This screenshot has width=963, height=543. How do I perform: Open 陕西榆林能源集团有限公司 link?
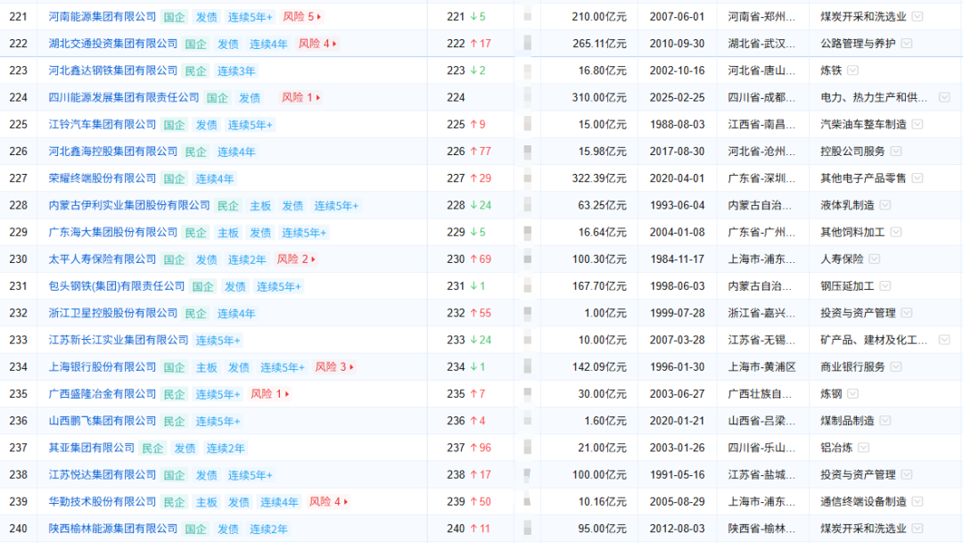point(113,529)
